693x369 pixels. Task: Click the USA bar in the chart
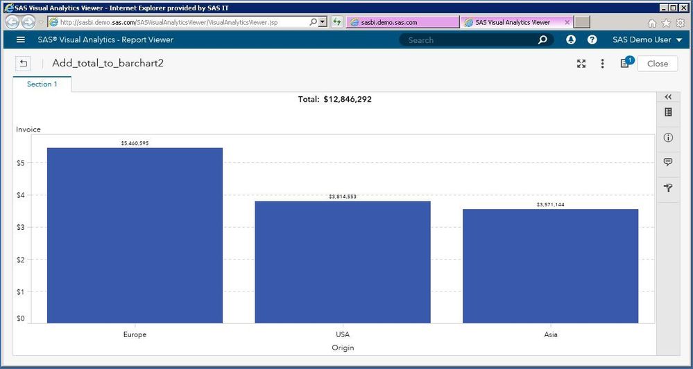tap(343, 262)
